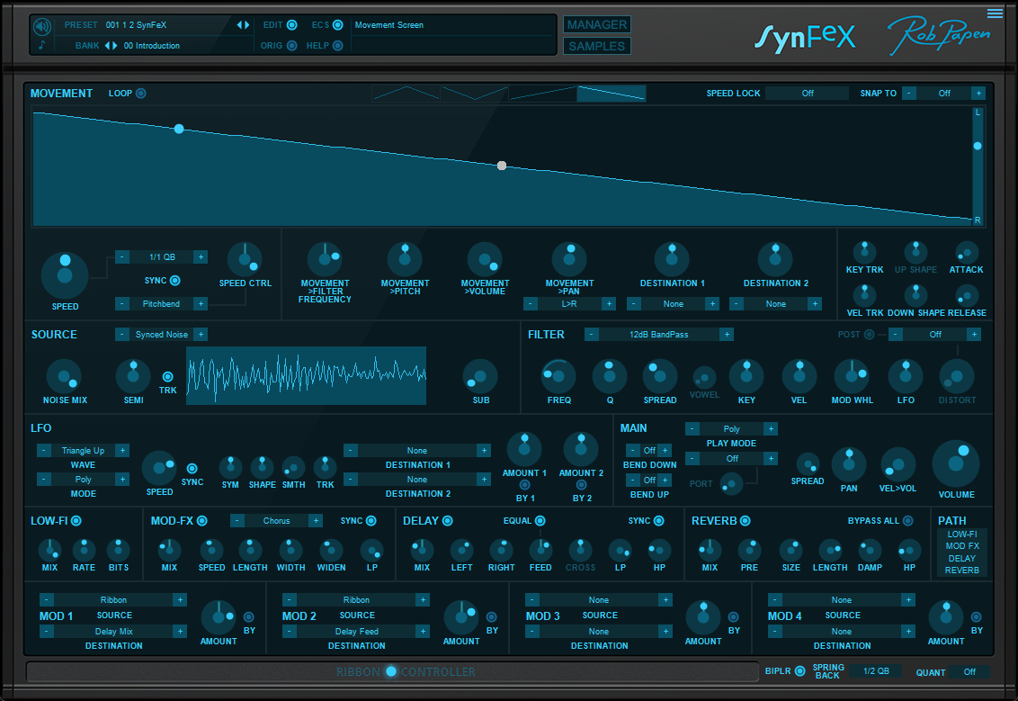This screenshot has height=701, width=1018.
Task: Click the filter FREQ knob
Action: (x=558, y=376)
